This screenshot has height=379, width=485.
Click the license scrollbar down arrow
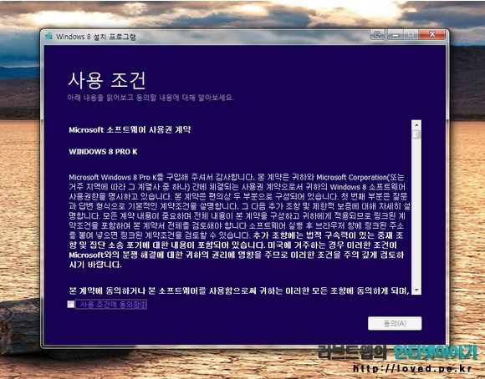pyautogui.click(x=416, y=290)
